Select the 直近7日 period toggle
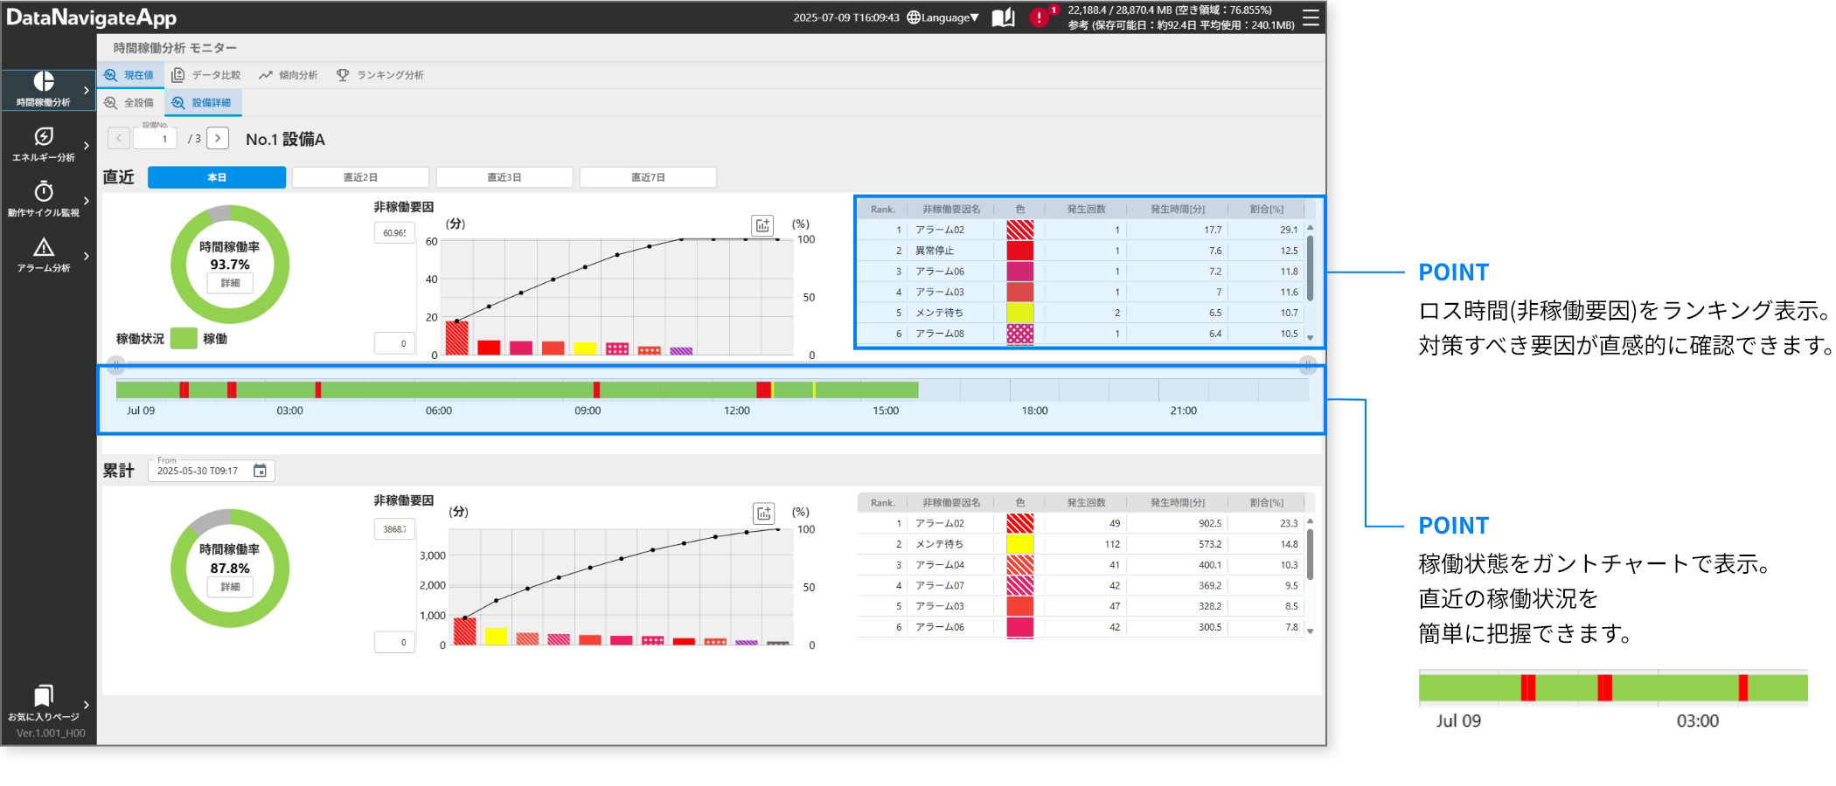This screenshot has height=786, width=1836. point(648,177)
